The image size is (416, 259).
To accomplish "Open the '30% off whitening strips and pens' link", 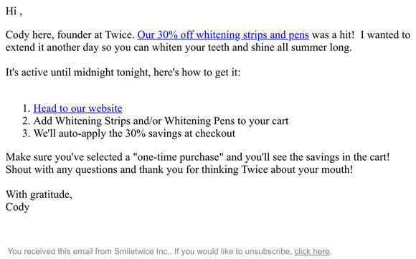I will (x=223, y=35).
